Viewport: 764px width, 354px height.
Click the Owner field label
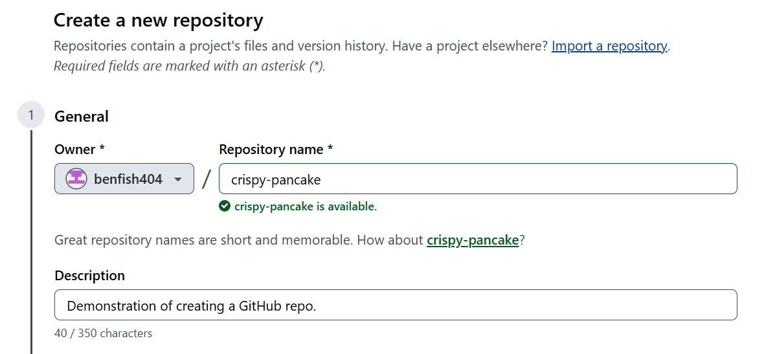pos(80,149)
